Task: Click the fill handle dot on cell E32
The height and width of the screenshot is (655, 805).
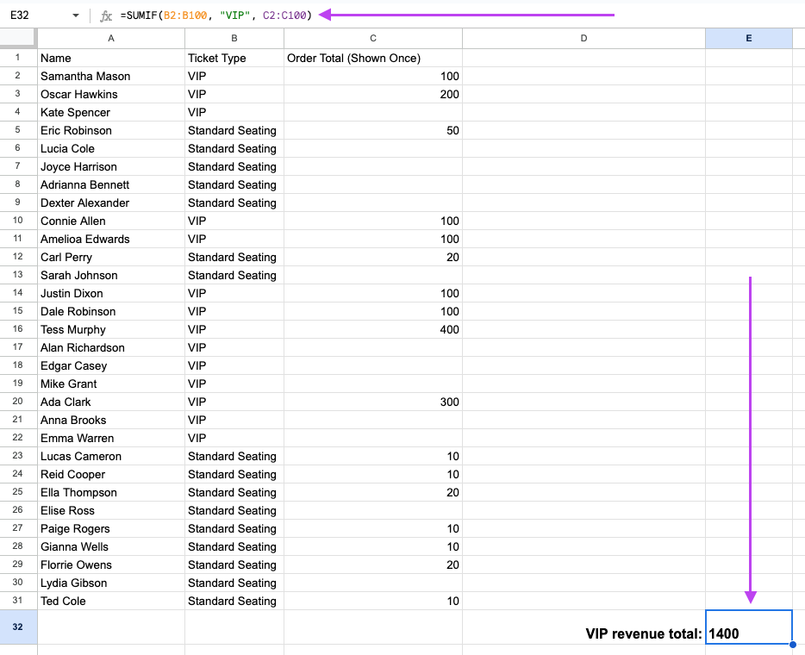Action: 791,644
